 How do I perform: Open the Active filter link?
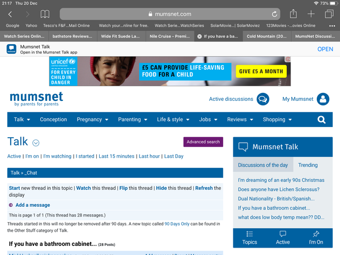point(14,156)
